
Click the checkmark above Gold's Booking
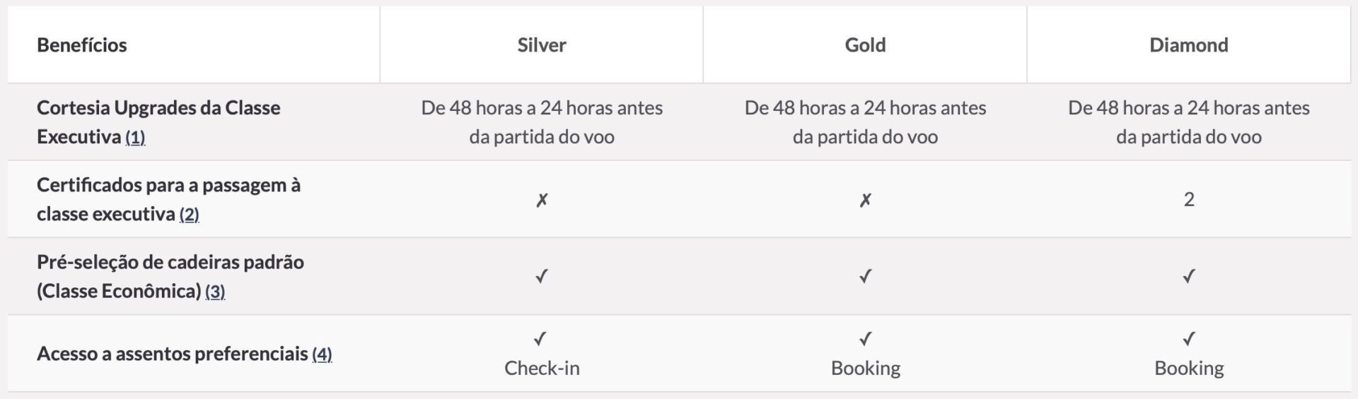[865, 339]
